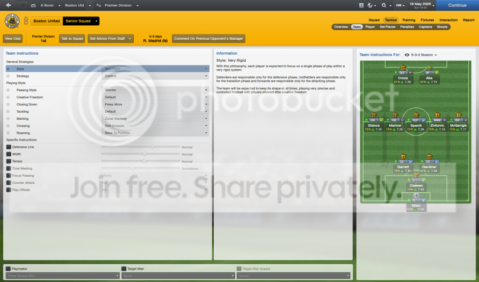Open the Overview sub-tab

point(341,27)
